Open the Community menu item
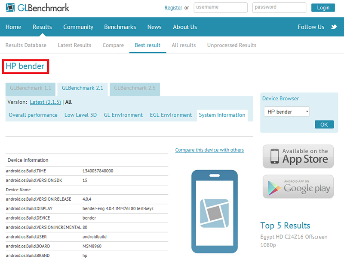The width and height of the screenshot is (344, 259). [x=78, y=27]
